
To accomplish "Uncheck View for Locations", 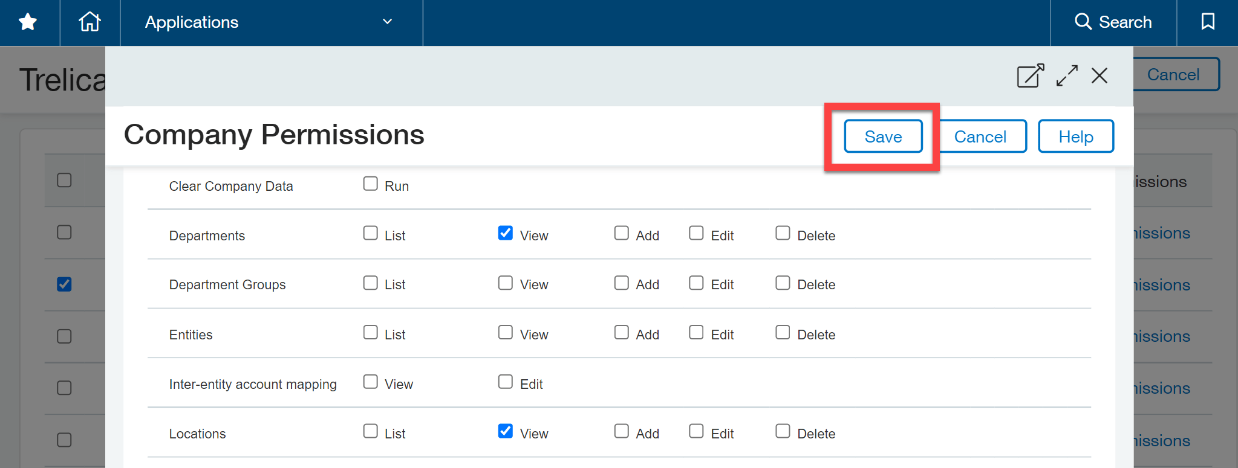I will point(506,431).
